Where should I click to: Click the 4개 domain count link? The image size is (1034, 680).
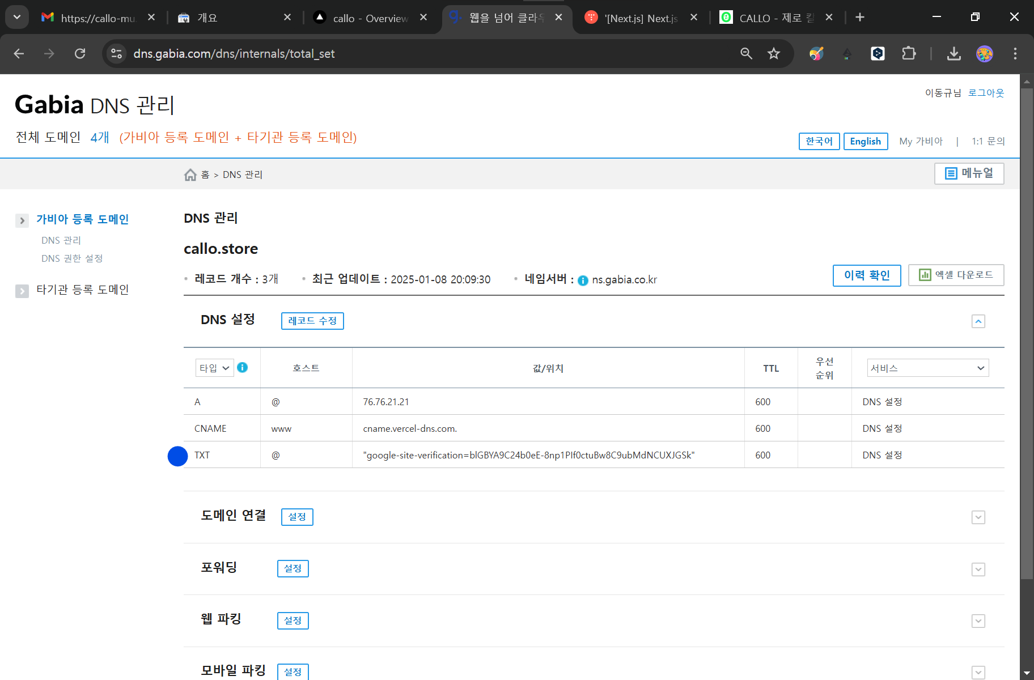tap(100, 137)
